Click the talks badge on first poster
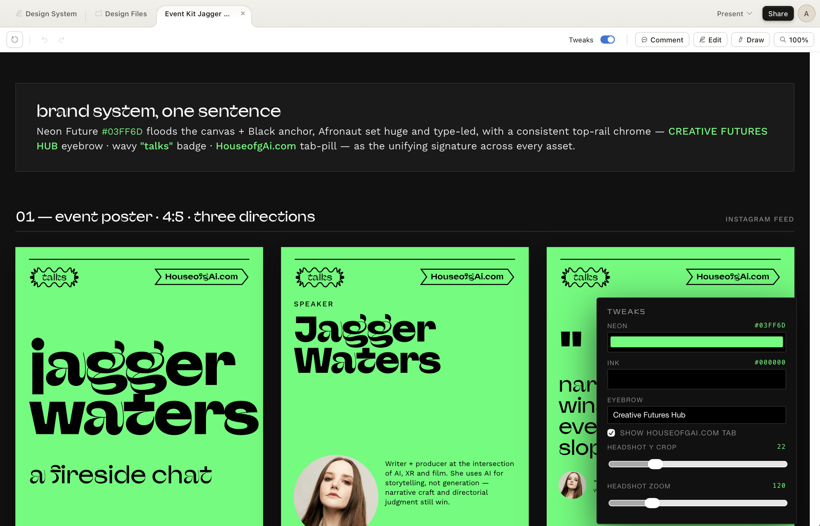 [54, 277]
